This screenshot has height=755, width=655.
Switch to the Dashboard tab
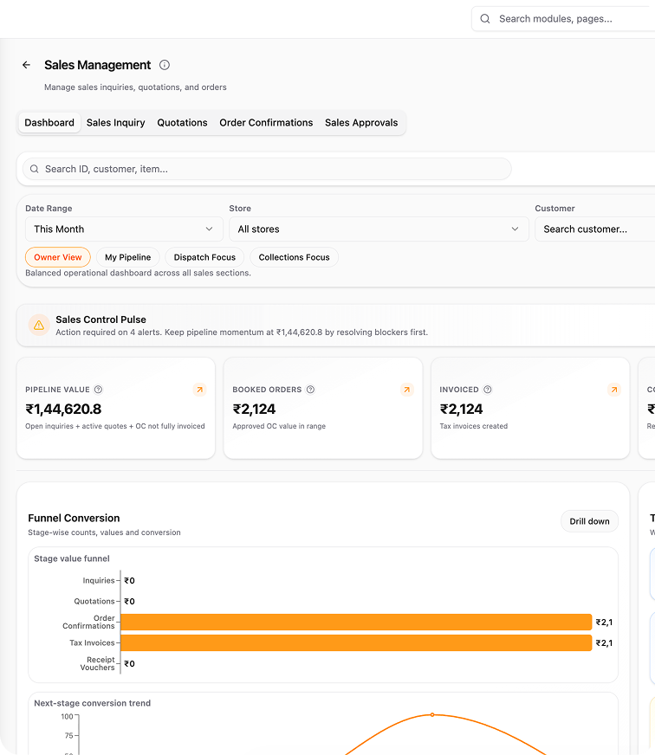tap(49, 123)
